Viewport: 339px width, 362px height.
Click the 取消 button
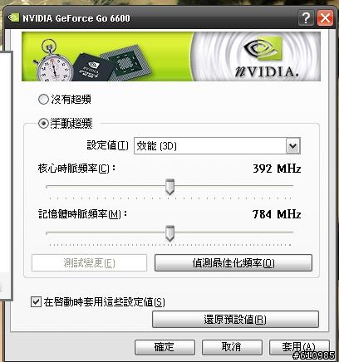click(x=232, y=347)
